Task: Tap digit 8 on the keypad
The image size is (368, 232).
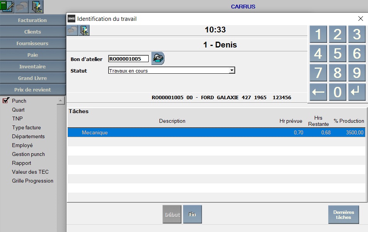Action: click(x=337, y=73)
